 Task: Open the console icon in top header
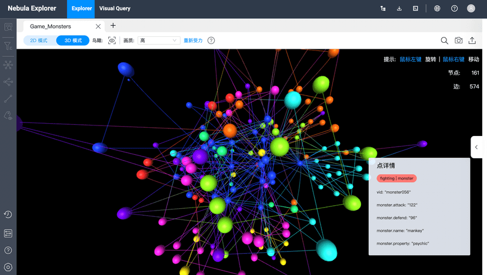coord(416,9)
